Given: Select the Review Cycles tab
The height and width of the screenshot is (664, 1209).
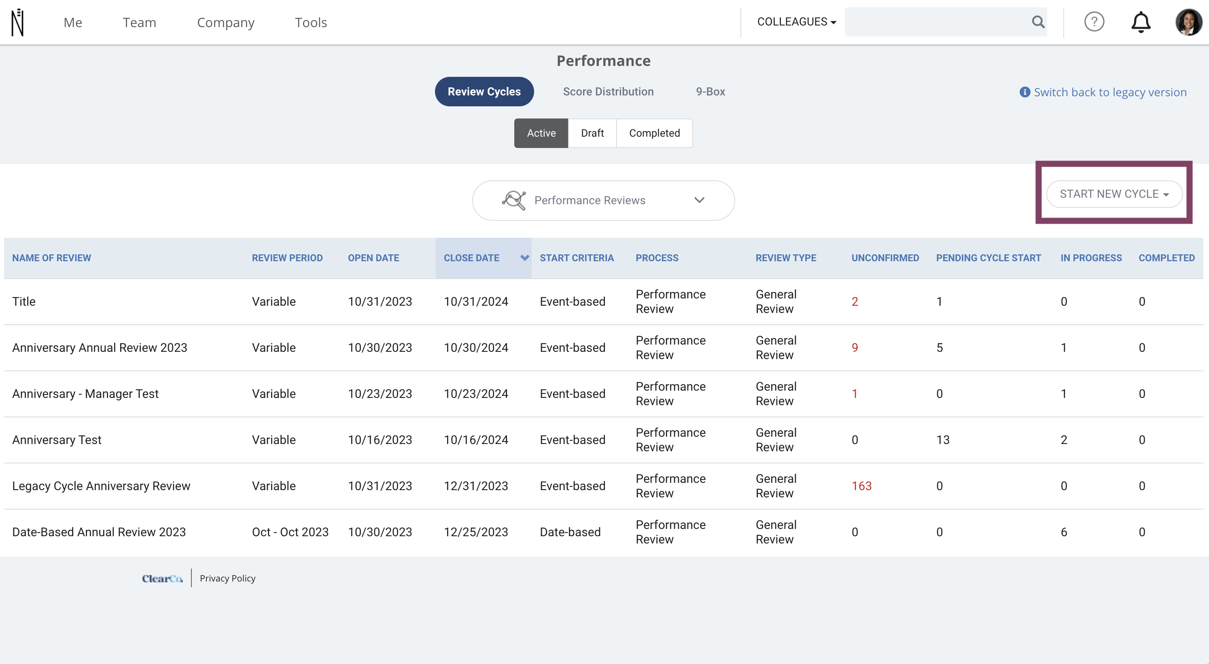Looking at the screenshot, I should tap(484, 91).
